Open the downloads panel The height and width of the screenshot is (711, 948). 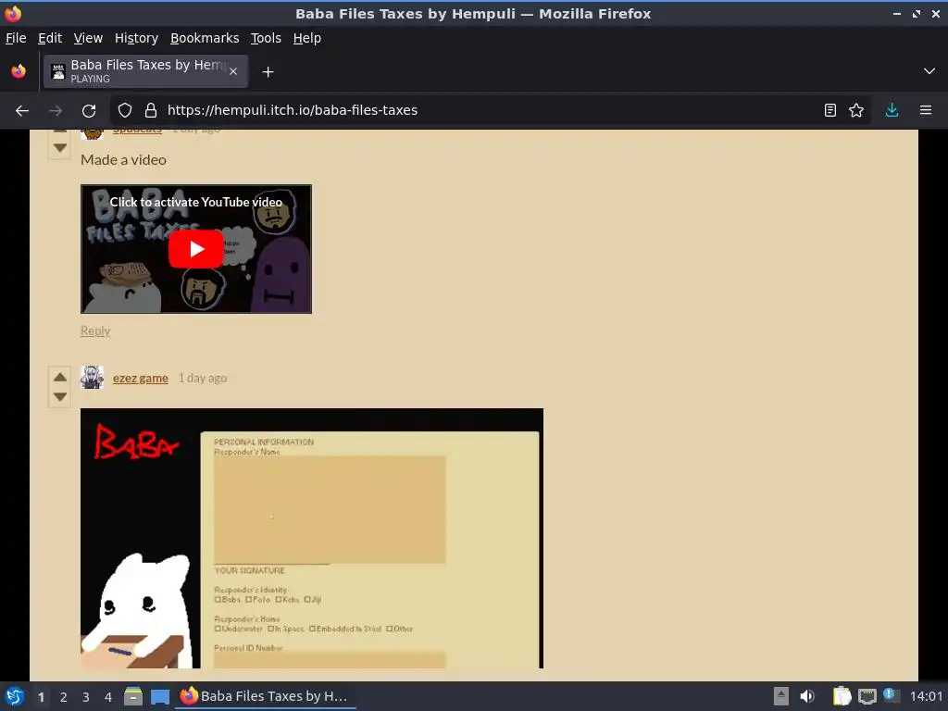point(892,110)
